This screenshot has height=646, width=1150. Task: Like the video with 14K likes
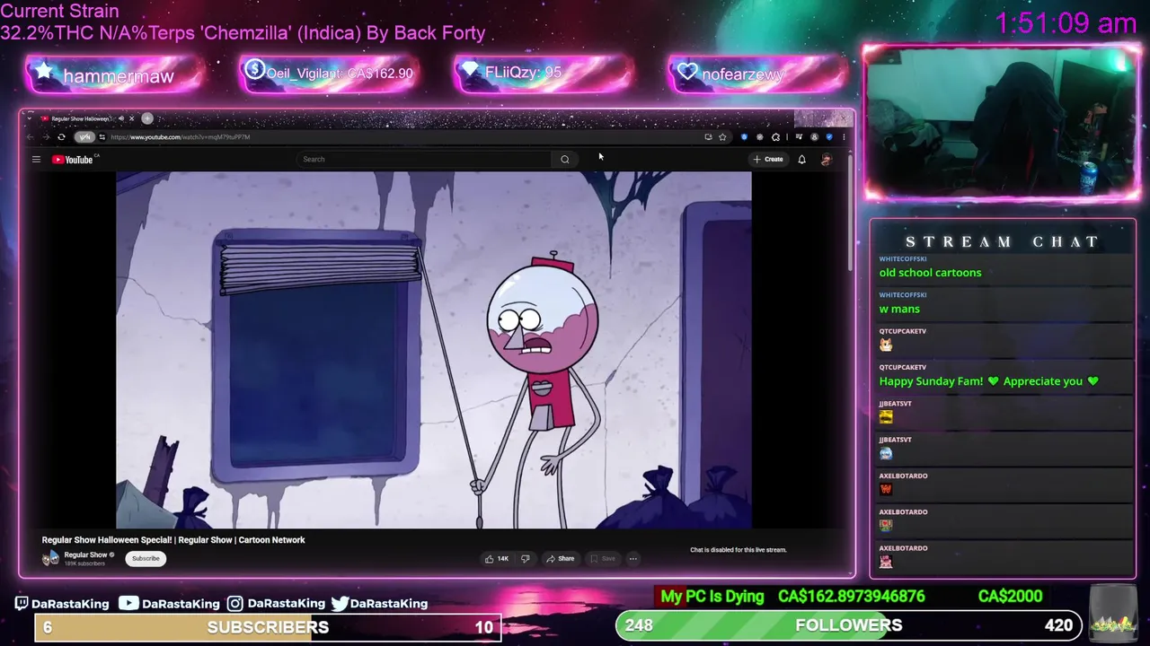coord(497,558)
